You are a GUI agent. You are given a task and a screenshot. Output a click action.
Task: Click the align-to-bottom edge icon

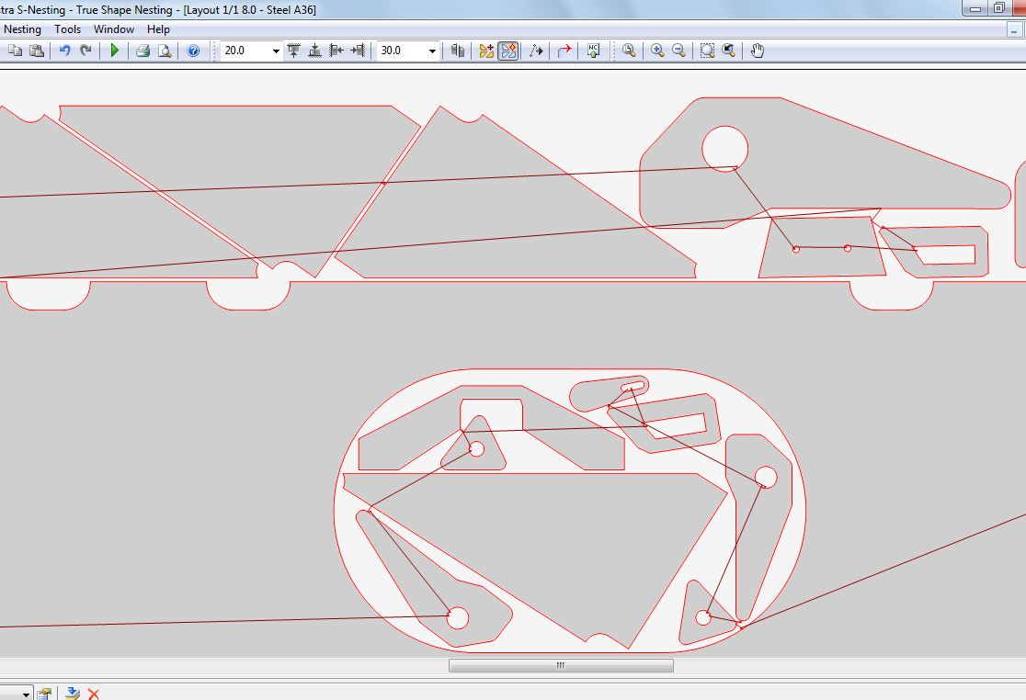(x=314, y=51)
